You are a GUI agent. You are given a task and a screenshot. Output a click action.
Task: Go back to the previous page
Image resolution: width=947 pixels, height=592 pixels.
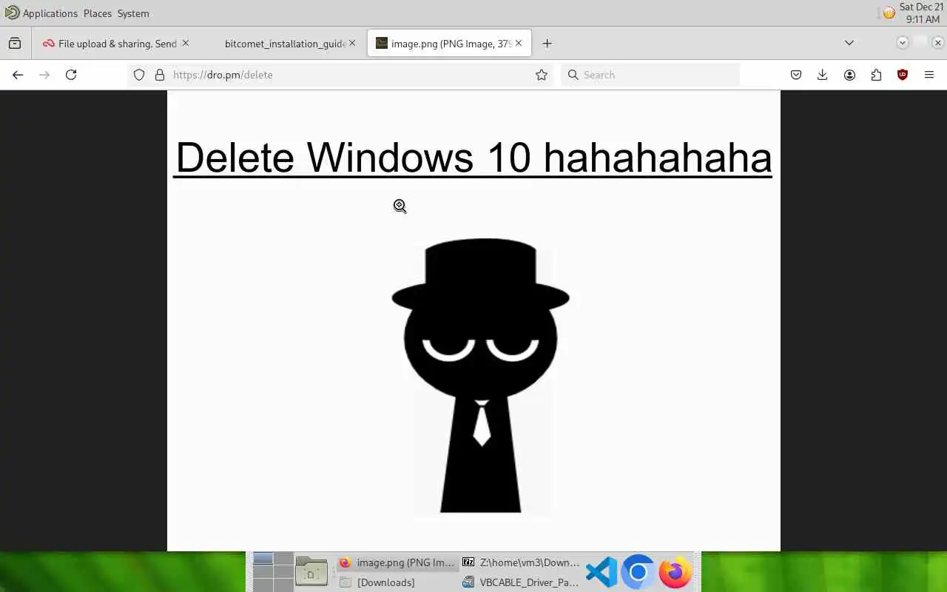pyautogui.click(x=18, y=75)
